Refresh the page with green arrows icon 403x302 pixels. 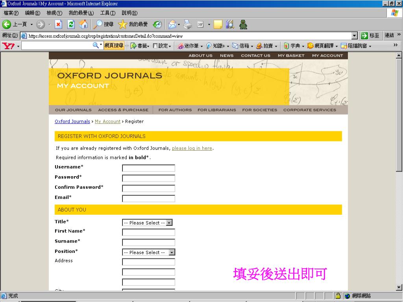click(x=71, y=24)
